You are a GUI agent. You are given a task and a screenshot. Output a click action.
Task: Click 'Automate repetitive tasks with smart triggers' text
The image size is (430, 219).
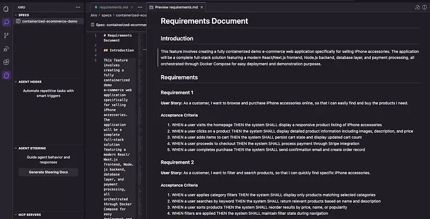click(x=48, y=93)
